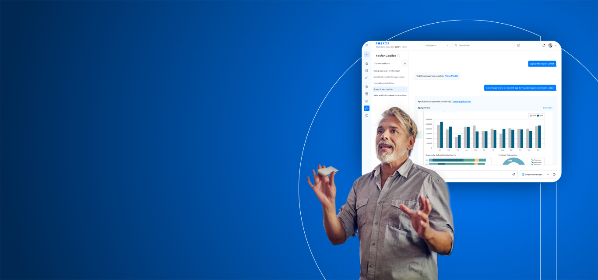Open the help question mark sidebar icon

pyautogui.click(x=367, y=115)
